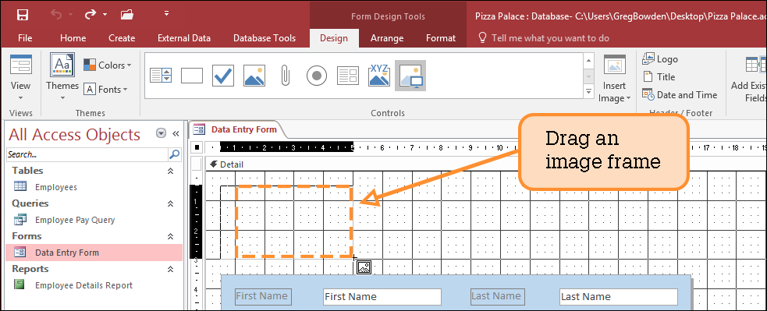Add a Logo to the form
767x311 pixels.
pyautogui.click(x=660, y=59)
